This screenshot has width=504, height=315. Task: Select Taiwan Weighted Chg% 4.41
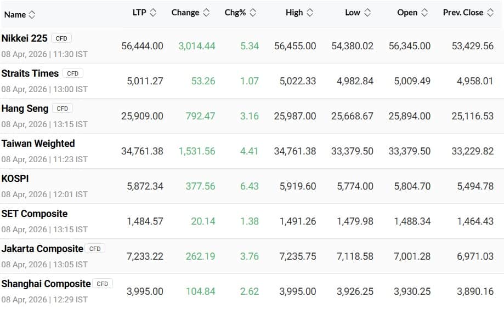click(x=249, y=151)
